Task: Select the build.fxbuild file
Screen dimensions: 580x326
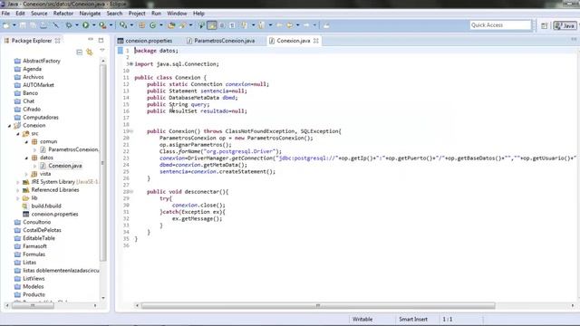Action: (x=46, y=206)
